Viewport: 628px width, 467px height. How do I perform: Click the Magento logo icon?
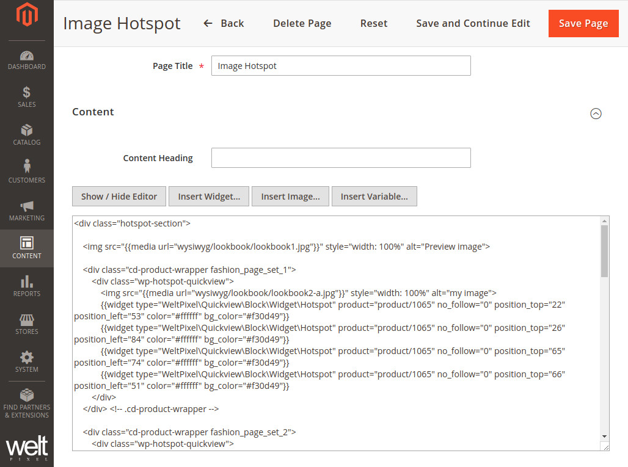click(x=26, y=16)
